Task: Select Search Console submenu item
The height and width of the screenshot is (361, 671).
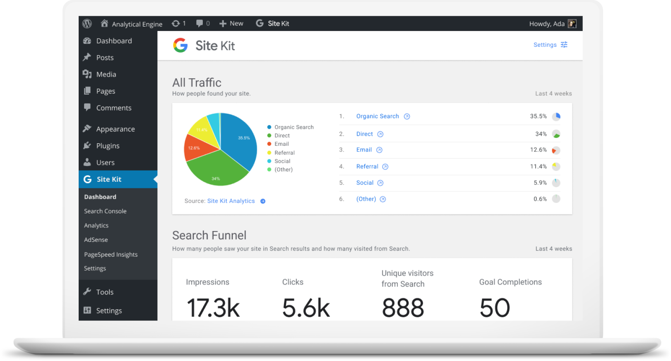Action: (x=105, y=211)
